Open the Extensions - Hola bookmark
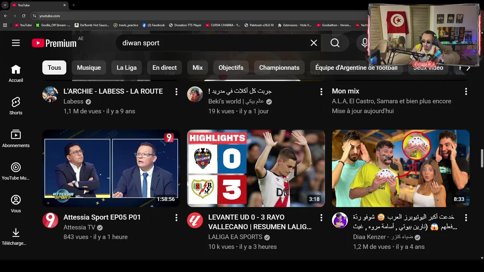The width and height of the screenshot is (484, 272). point(295,25)
